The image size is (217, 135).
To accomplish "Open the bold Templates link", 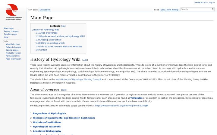I will (x=136, y=98).
